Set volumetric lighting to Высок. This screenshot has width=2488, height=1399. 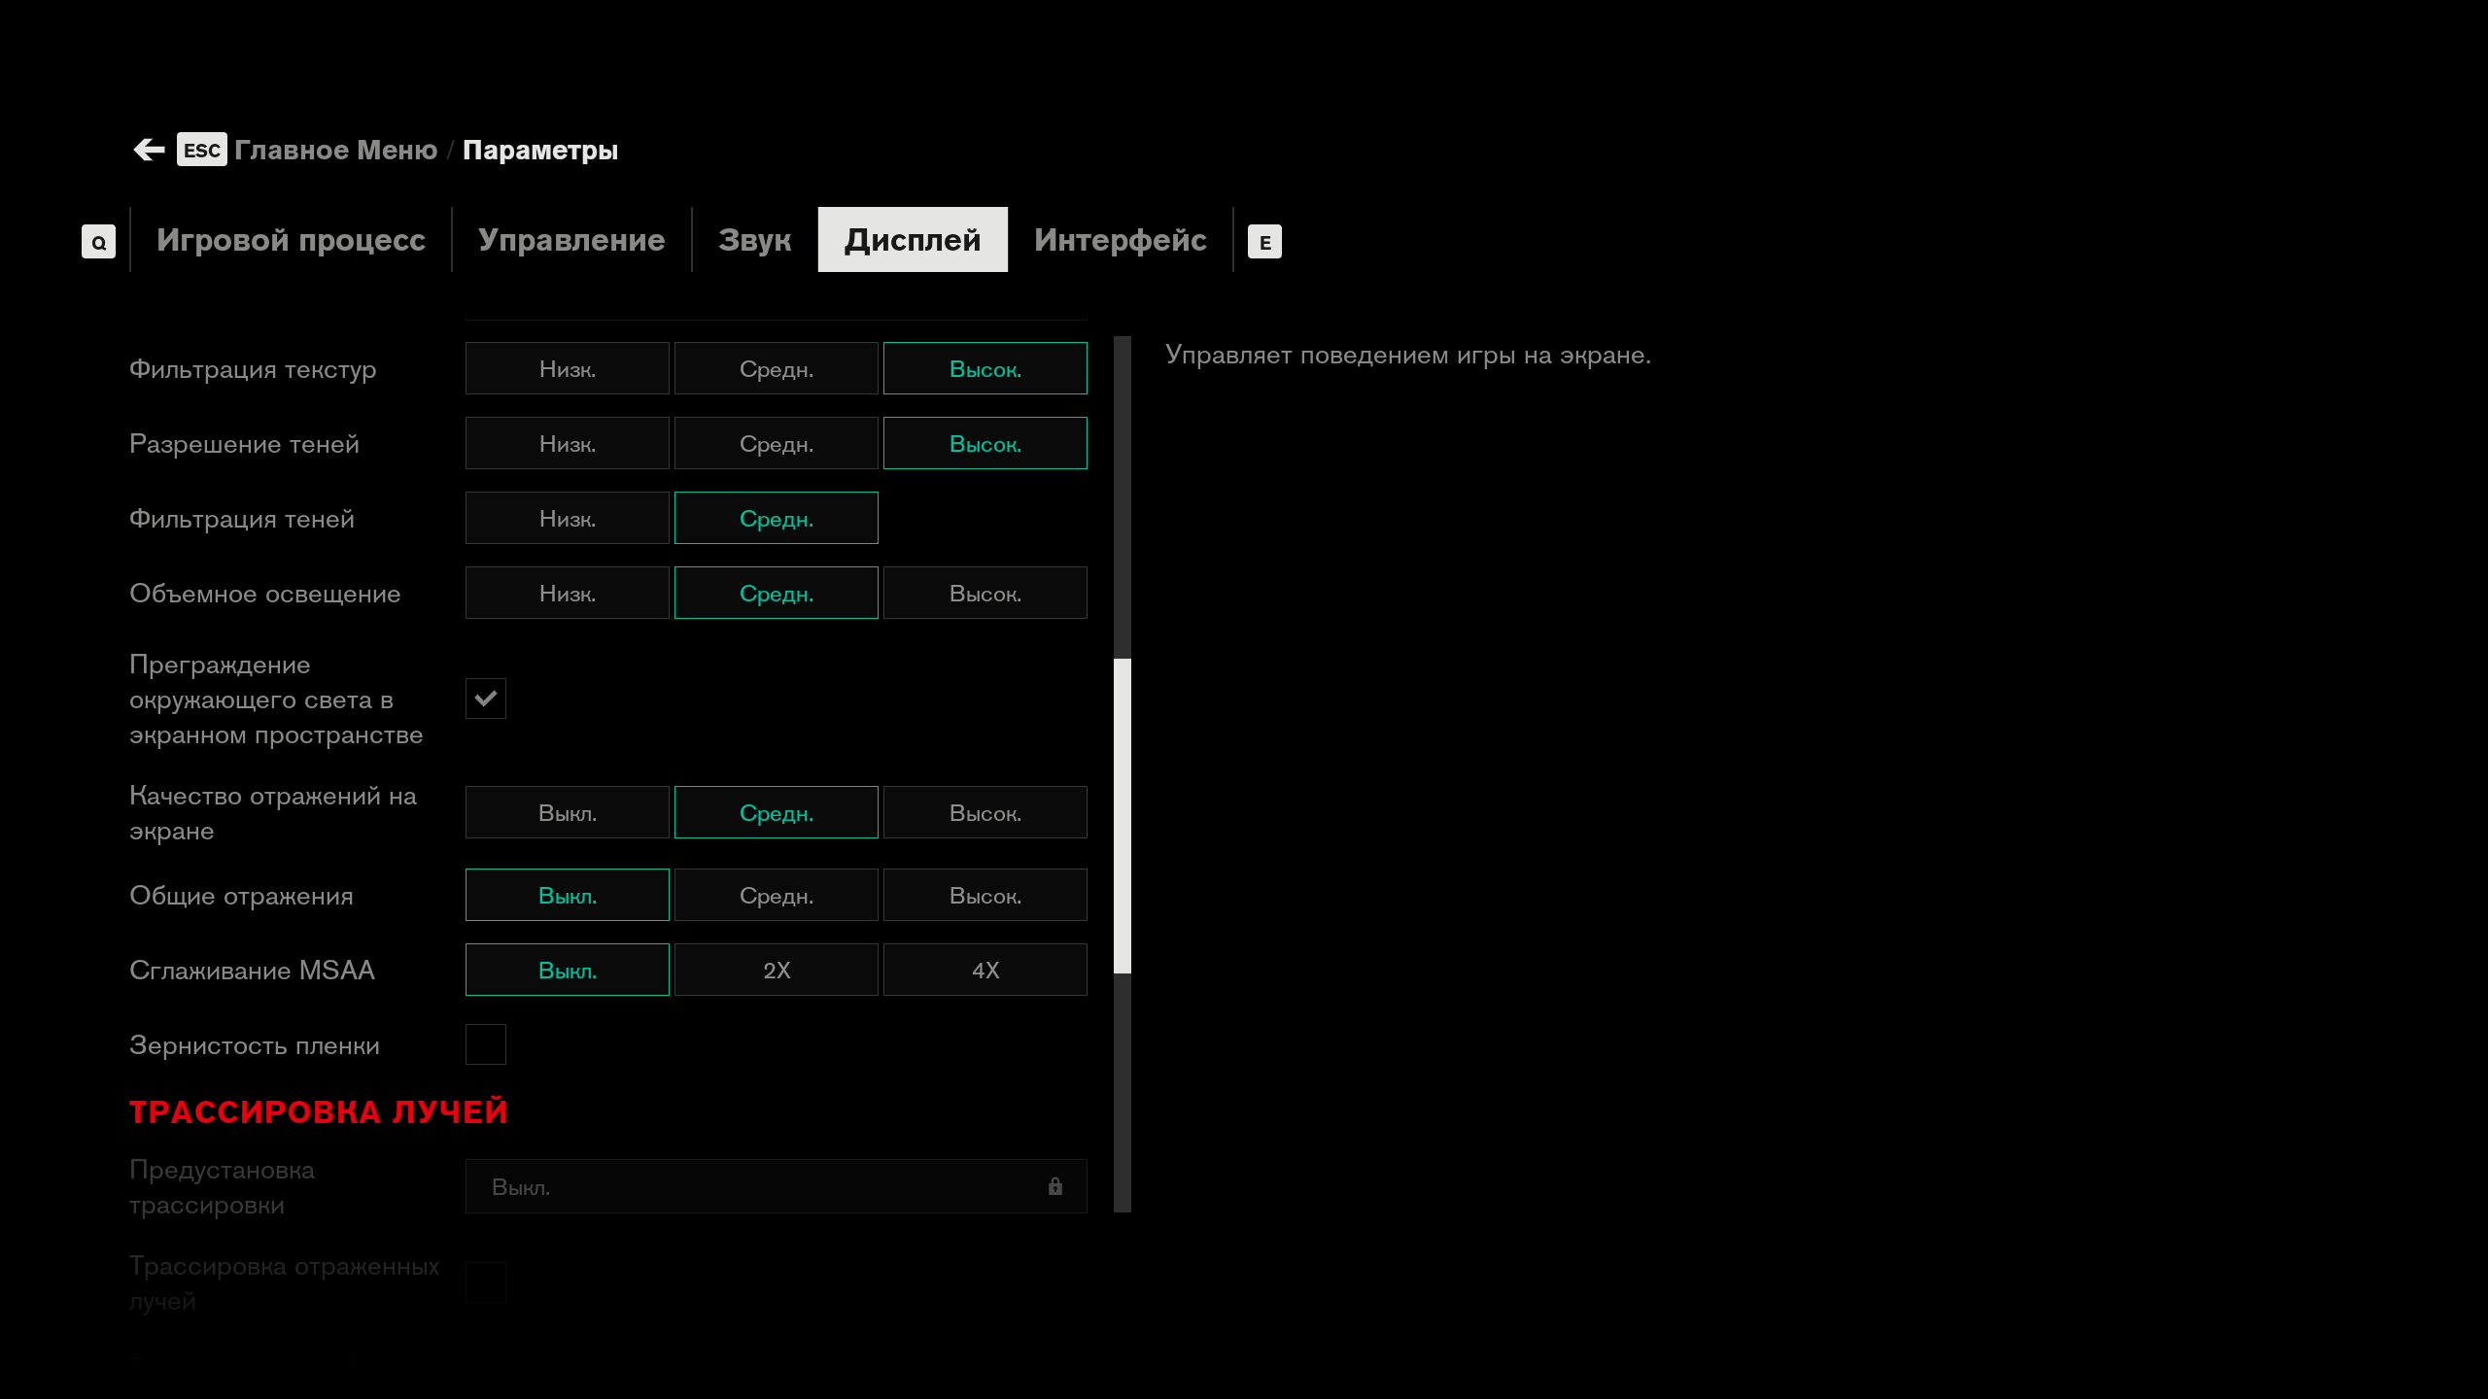click(x=985, y=593)
